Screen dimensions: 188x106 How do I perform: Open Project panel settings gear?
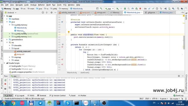pyautogui.click(x=51, y=12)
